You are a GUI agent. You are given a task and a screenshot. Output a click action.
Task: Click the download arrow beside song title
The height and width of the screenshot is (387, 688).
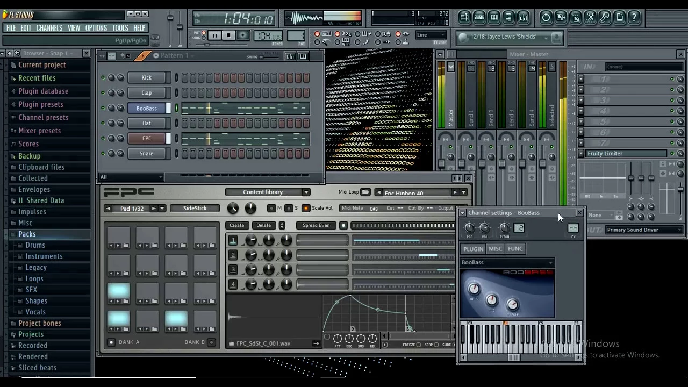(557, 37)
